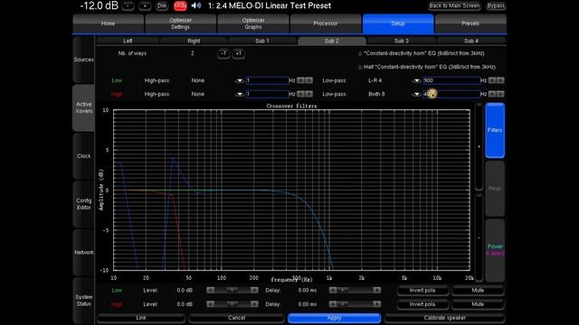Open the Sources side panel
The width and height of the screenshot is (579, 325).
click(84, 60)
